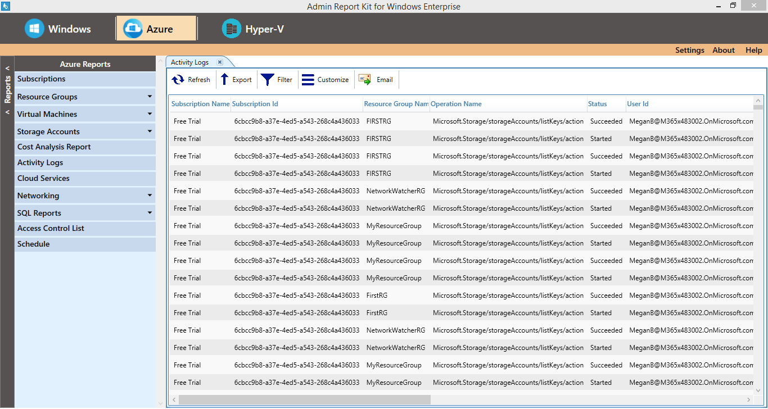The image size is (768, 409).
Task: Sort by Resource Group Name column header
Action: (396, 104)
